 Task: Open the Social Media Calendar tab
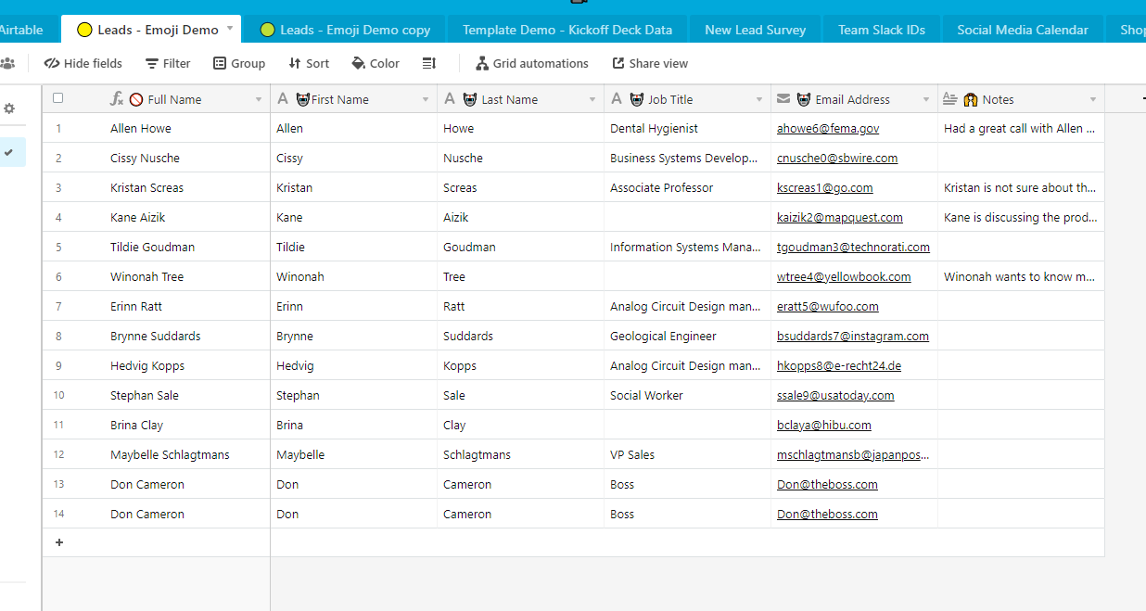1023,30
